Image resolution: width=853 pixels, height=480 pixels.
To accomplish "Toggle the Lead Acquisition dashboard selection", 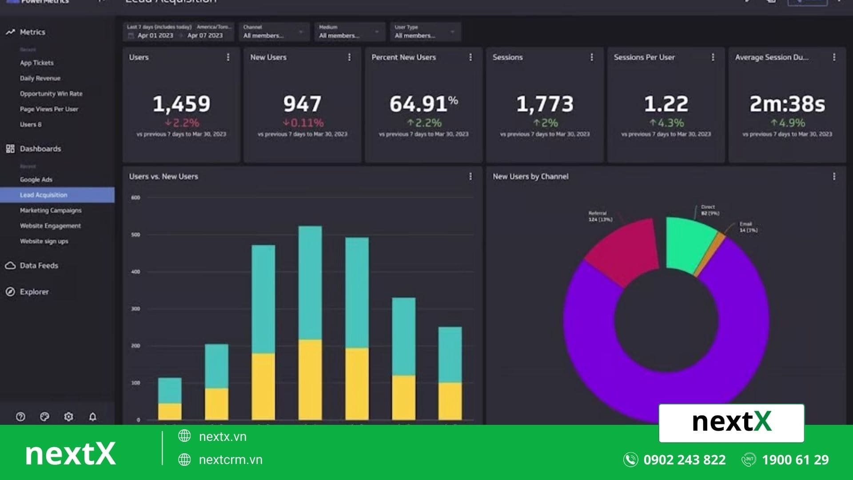I will coord(43,195).
